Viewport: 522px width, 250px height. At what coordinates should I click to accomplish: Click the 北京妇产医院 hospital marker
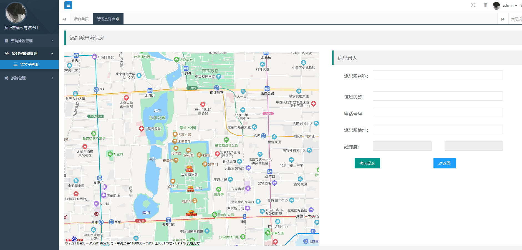pos(217,153)
